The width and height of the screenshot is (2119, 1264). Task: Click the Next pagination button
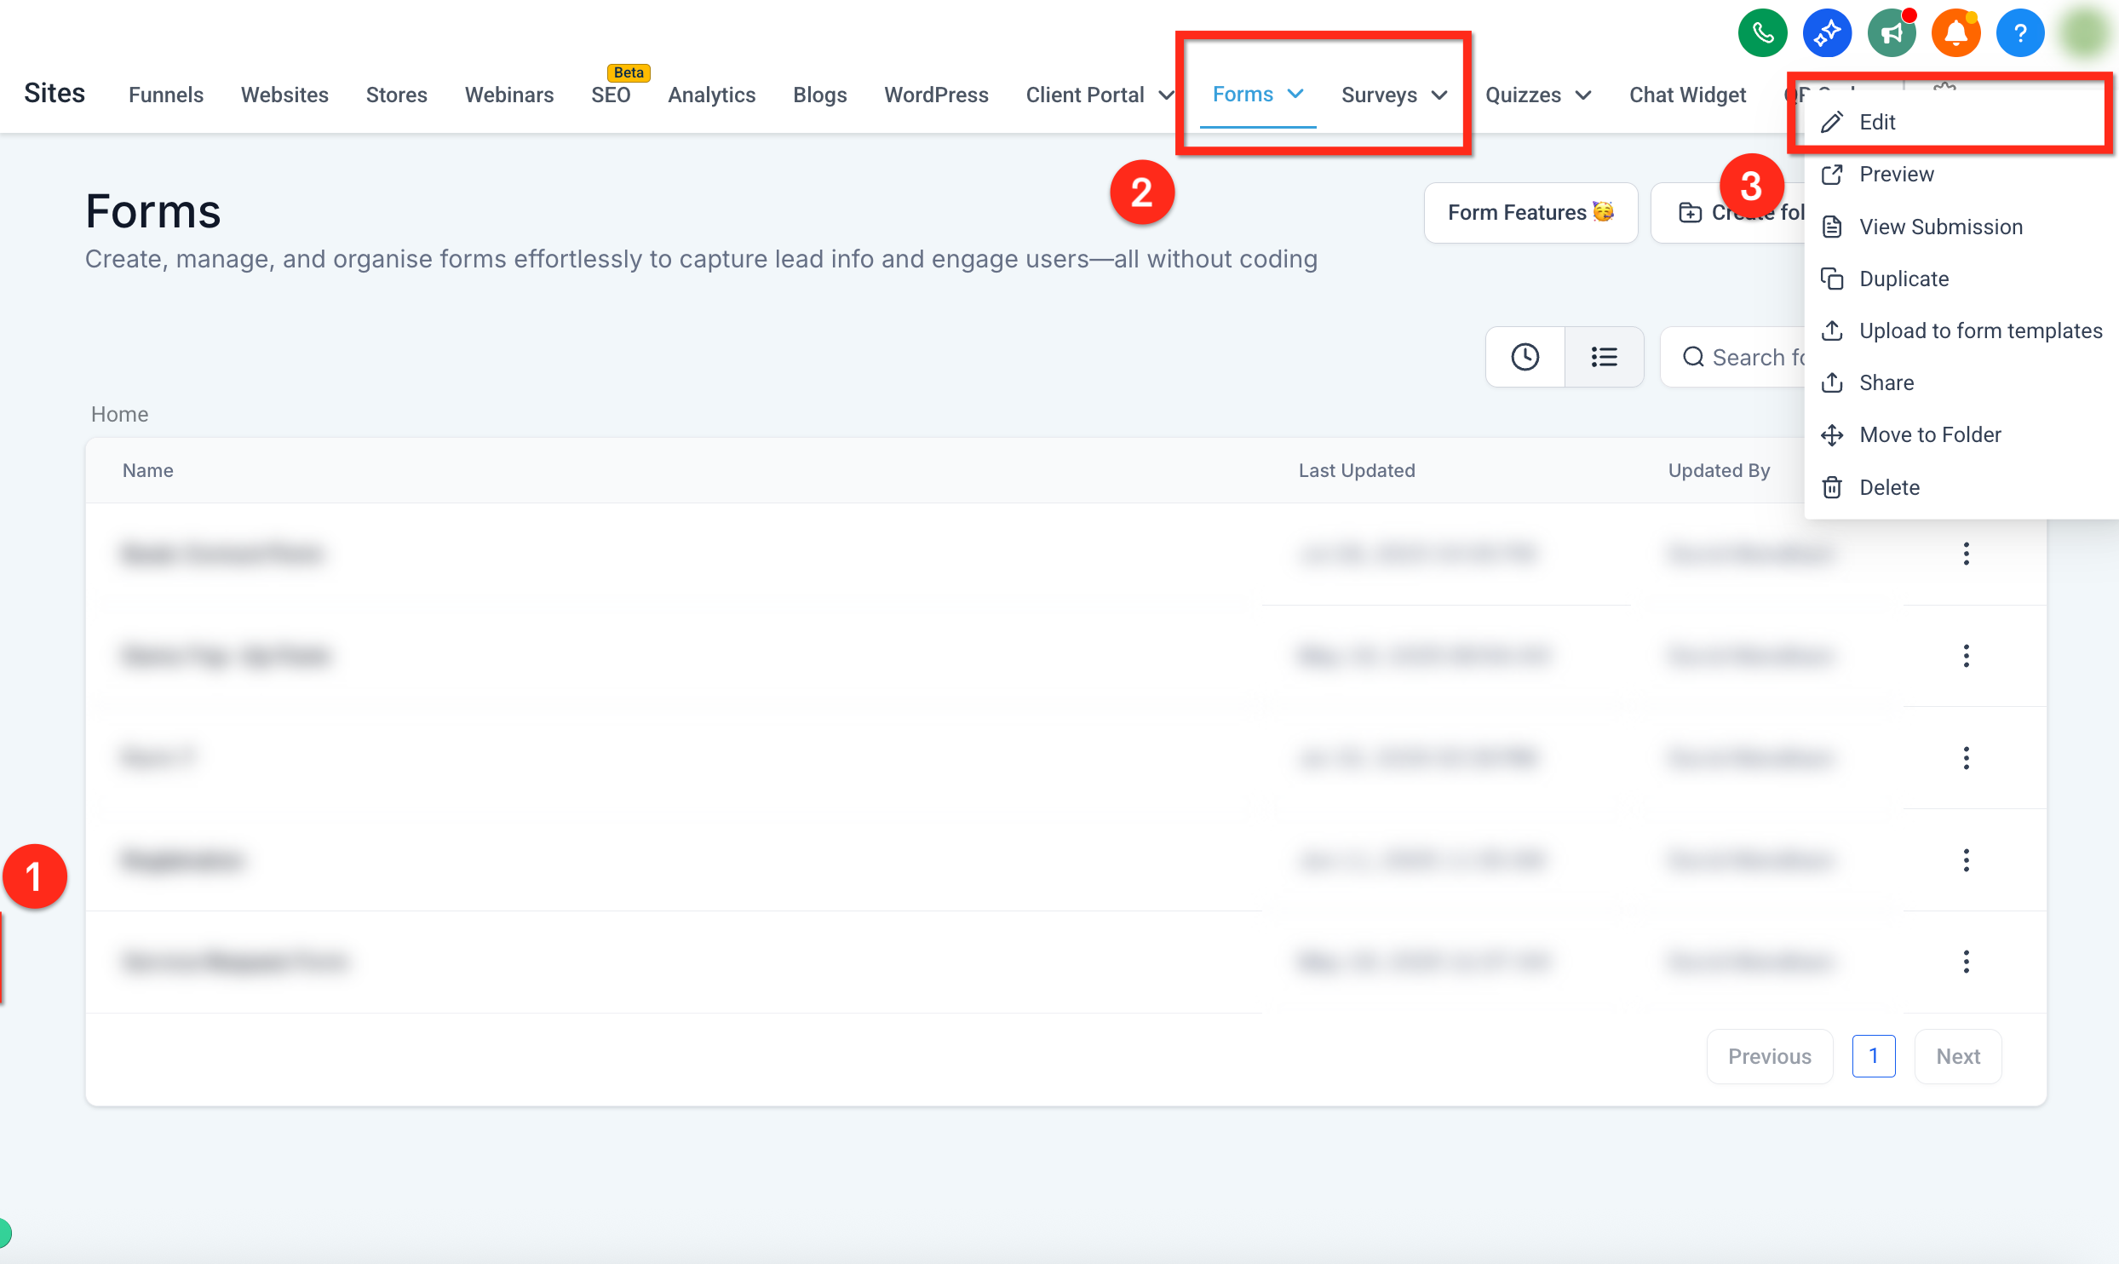tap(1957, 1056)
